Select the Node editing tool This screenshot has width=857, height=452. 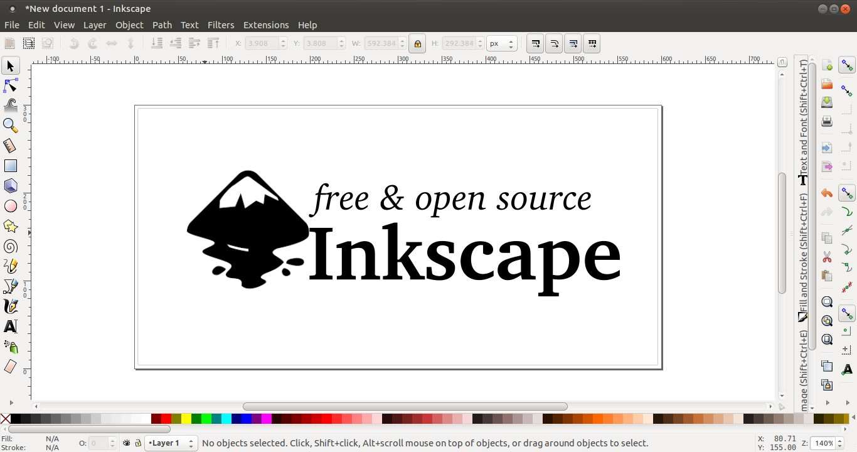(x=11, y=85)
